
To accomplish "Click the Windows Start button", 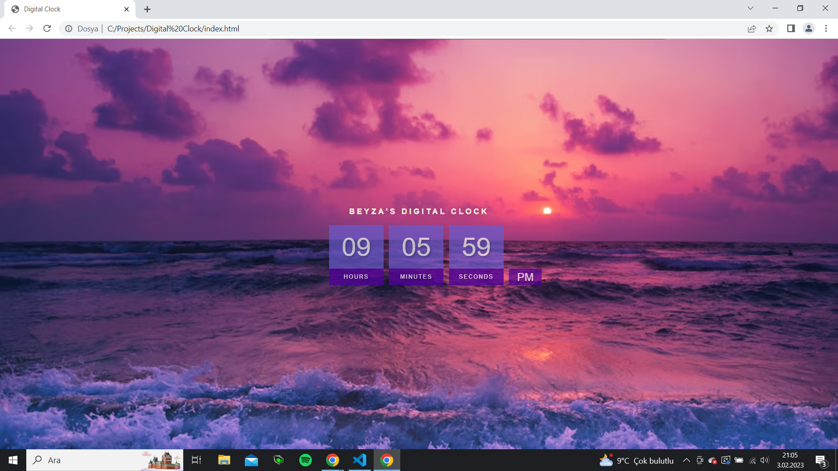I will click(13, 460).
